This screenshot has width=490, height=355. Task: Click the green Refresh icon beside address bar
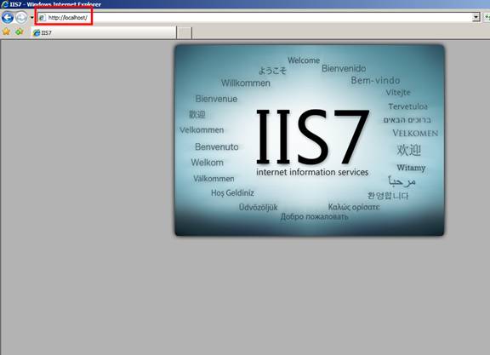487,17
